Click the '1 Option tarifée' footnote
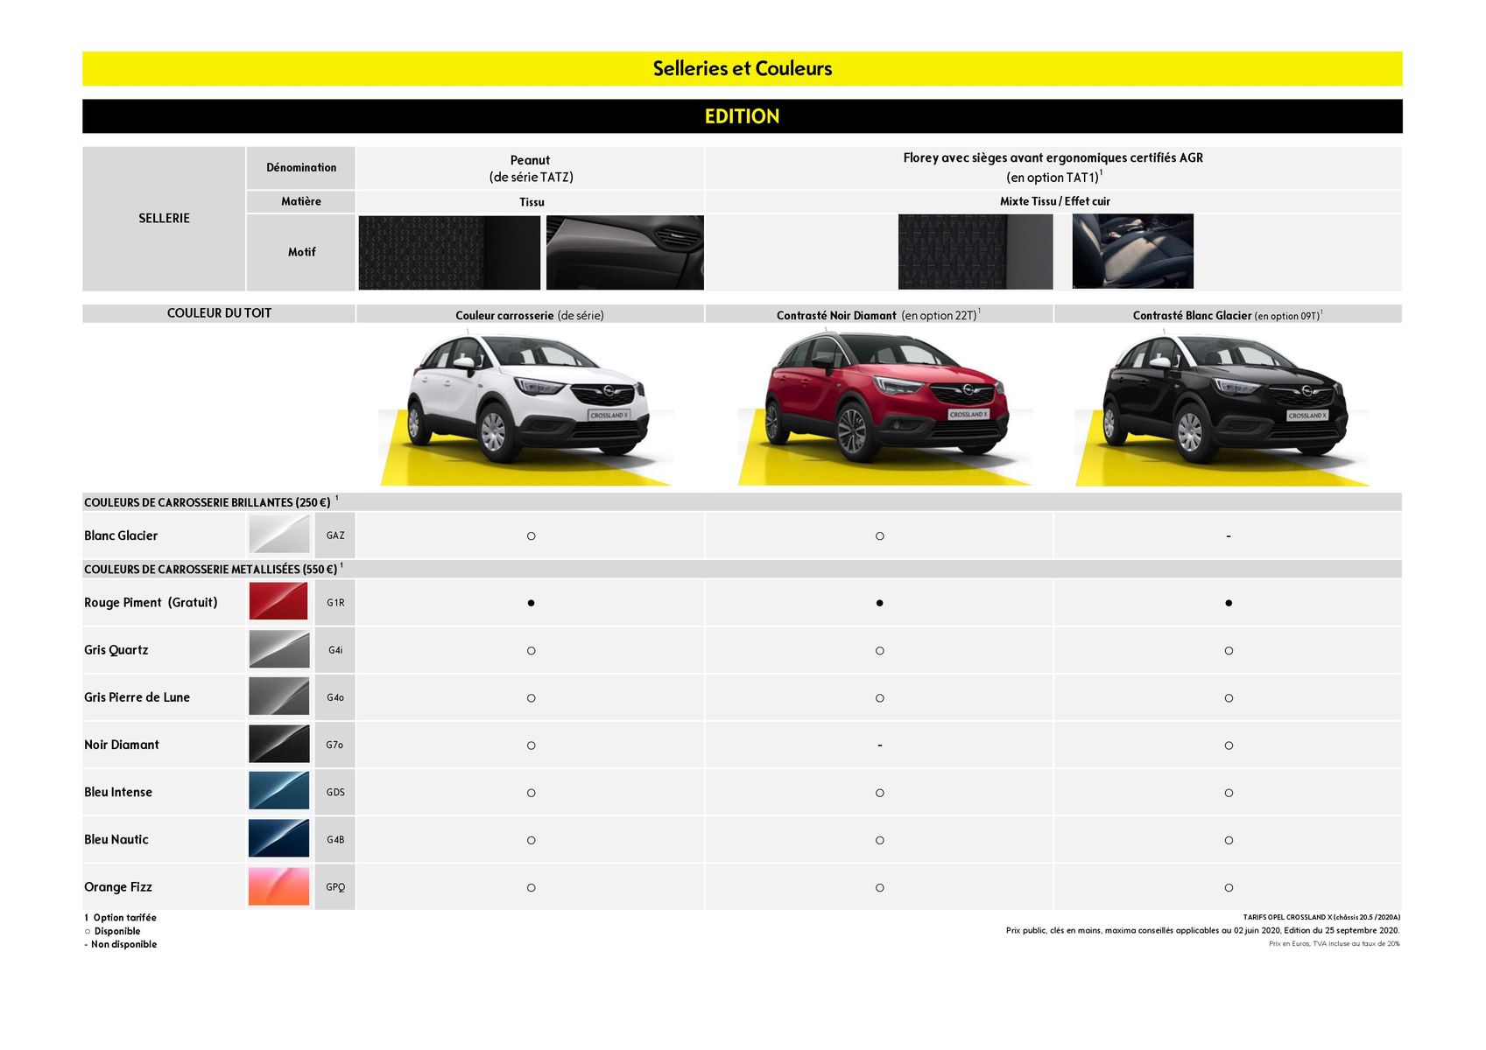The width and height of the screenshot is (1486, 1050). pyautogui.click(x=120, y=918)
